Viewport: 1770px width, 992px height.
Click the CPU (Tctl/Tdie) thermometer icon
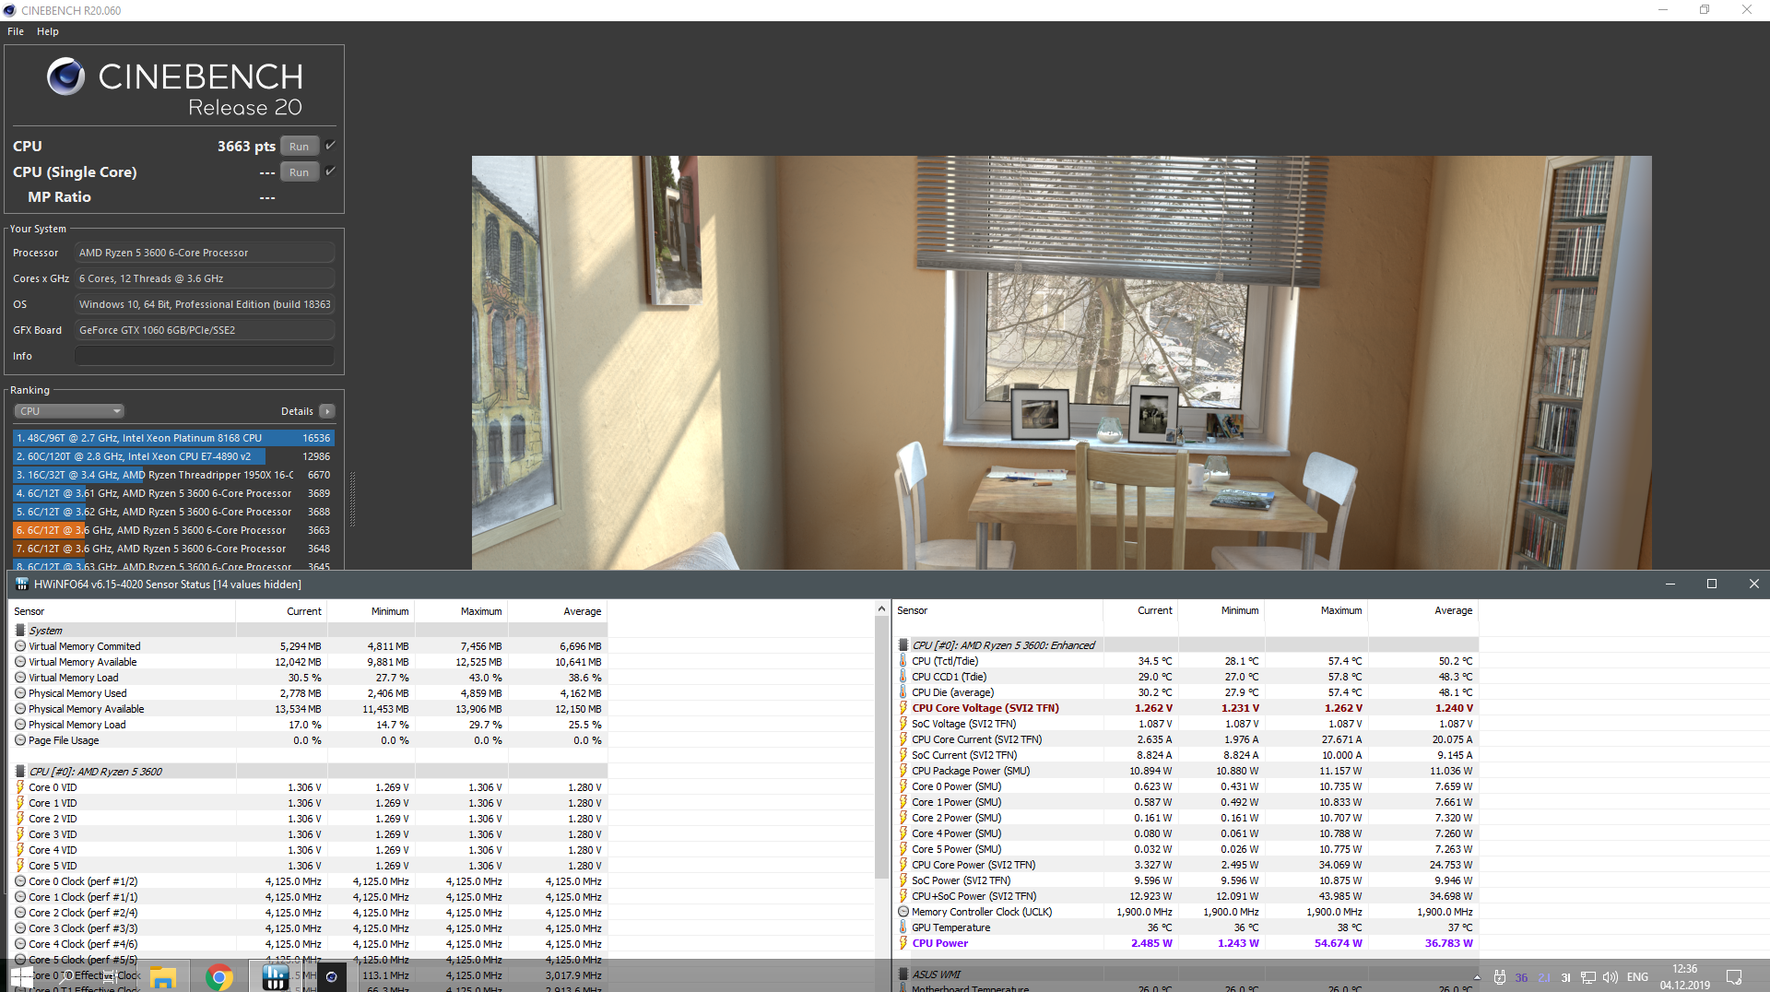click(x=903, y=661)
